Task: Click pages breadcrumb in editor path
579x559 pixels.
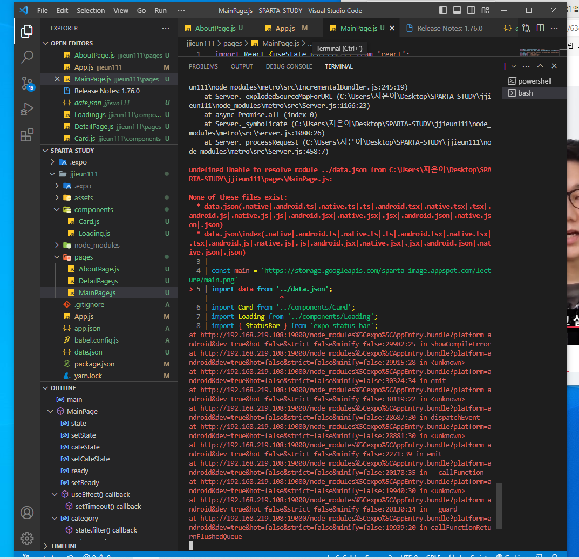Action: pyautogui.click(x=232, y=44)
